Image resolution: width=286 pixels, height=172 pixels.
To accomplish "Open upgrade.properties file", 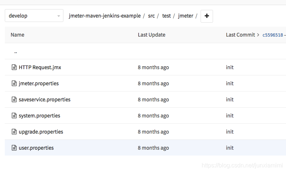I will coord(41,132).
